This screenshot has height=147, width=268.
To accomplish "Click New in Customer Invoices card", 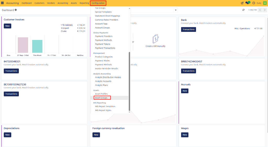I will (8, 26).
